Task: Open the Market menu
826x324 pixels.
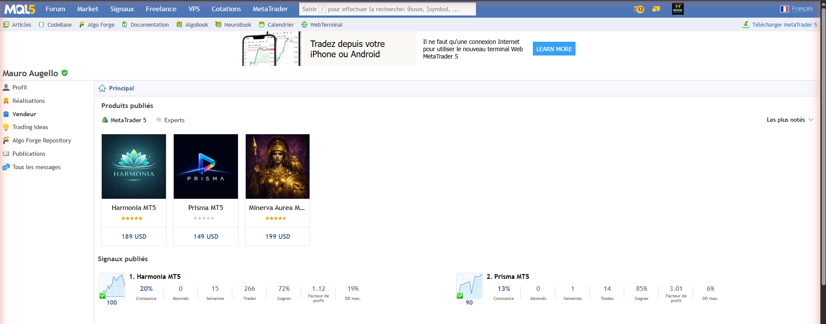Action: (x=88, y=9)
